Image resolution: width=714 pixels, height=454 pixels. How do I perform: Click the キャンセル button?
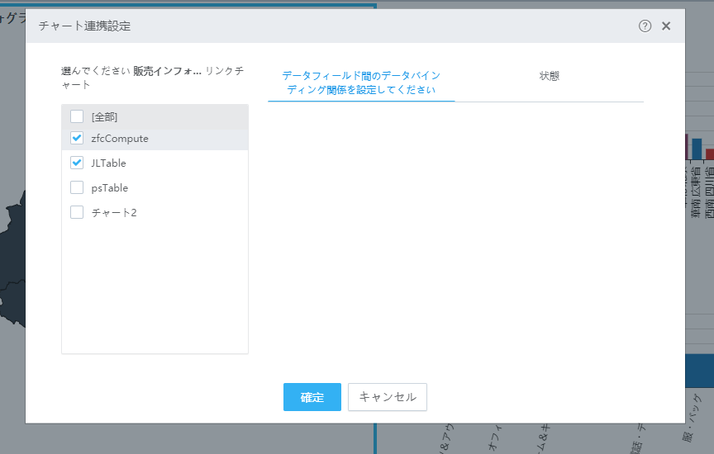(x=388, y=397)
